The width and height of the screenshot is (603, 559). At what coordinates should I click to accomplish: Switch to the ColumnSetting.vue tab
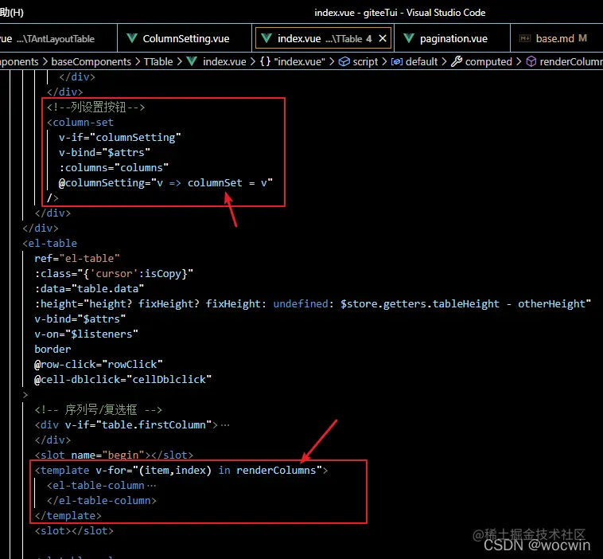click(185, 38)
